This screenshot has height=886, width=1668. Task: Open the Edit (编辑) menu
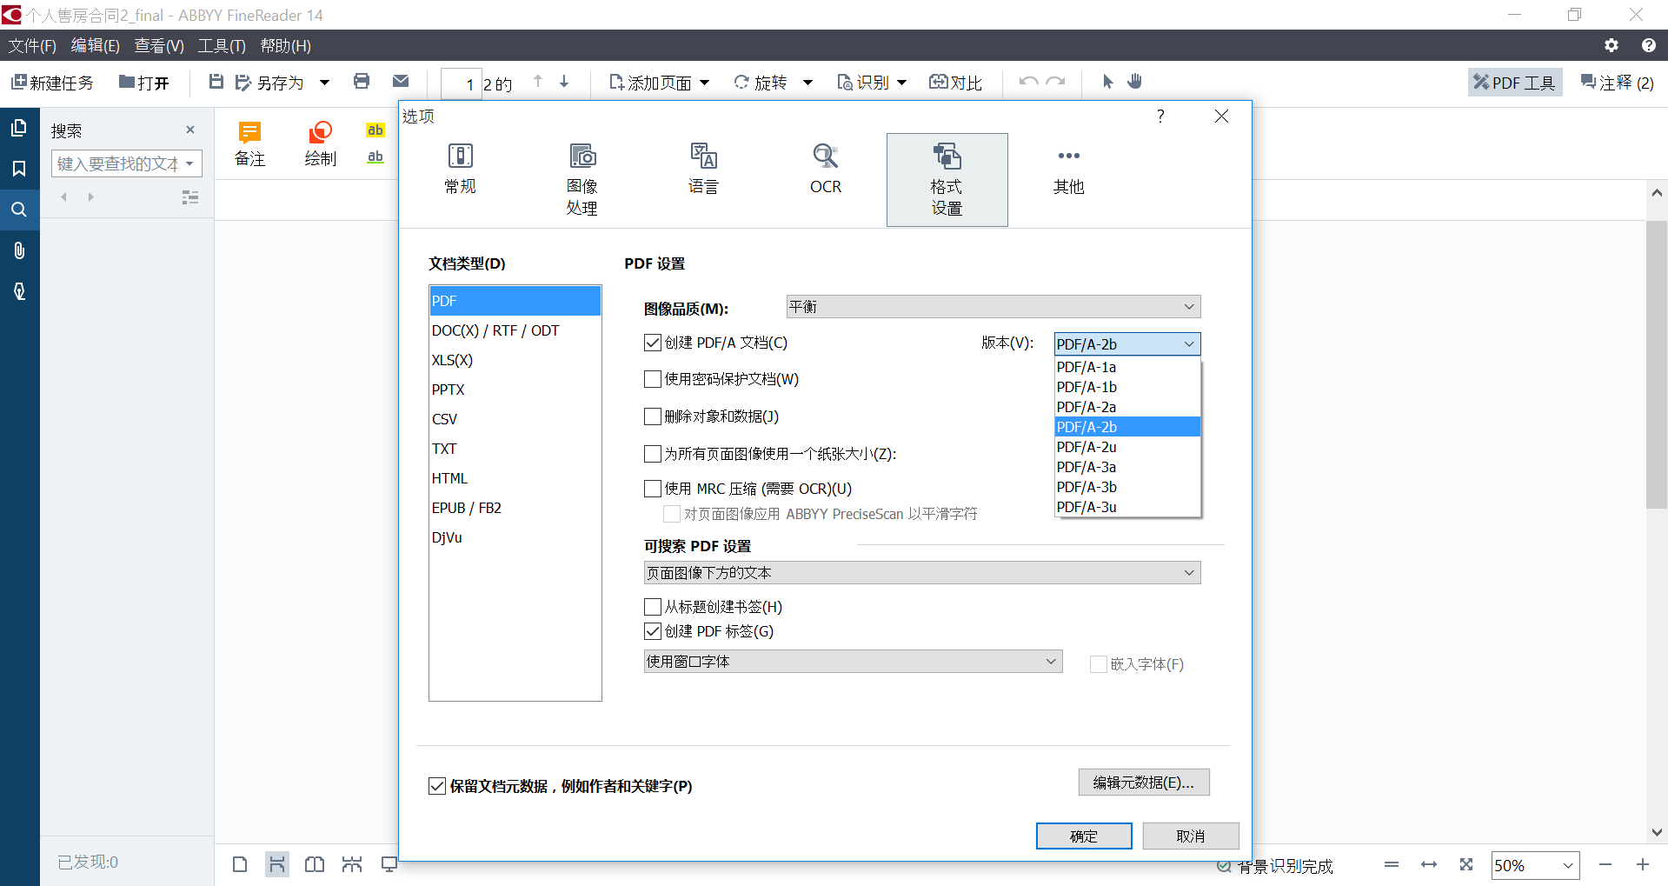point(95,45)
